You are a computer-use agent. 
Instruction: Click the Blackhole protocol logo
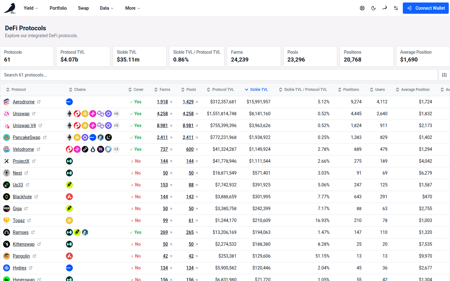(x=7, y=197)
